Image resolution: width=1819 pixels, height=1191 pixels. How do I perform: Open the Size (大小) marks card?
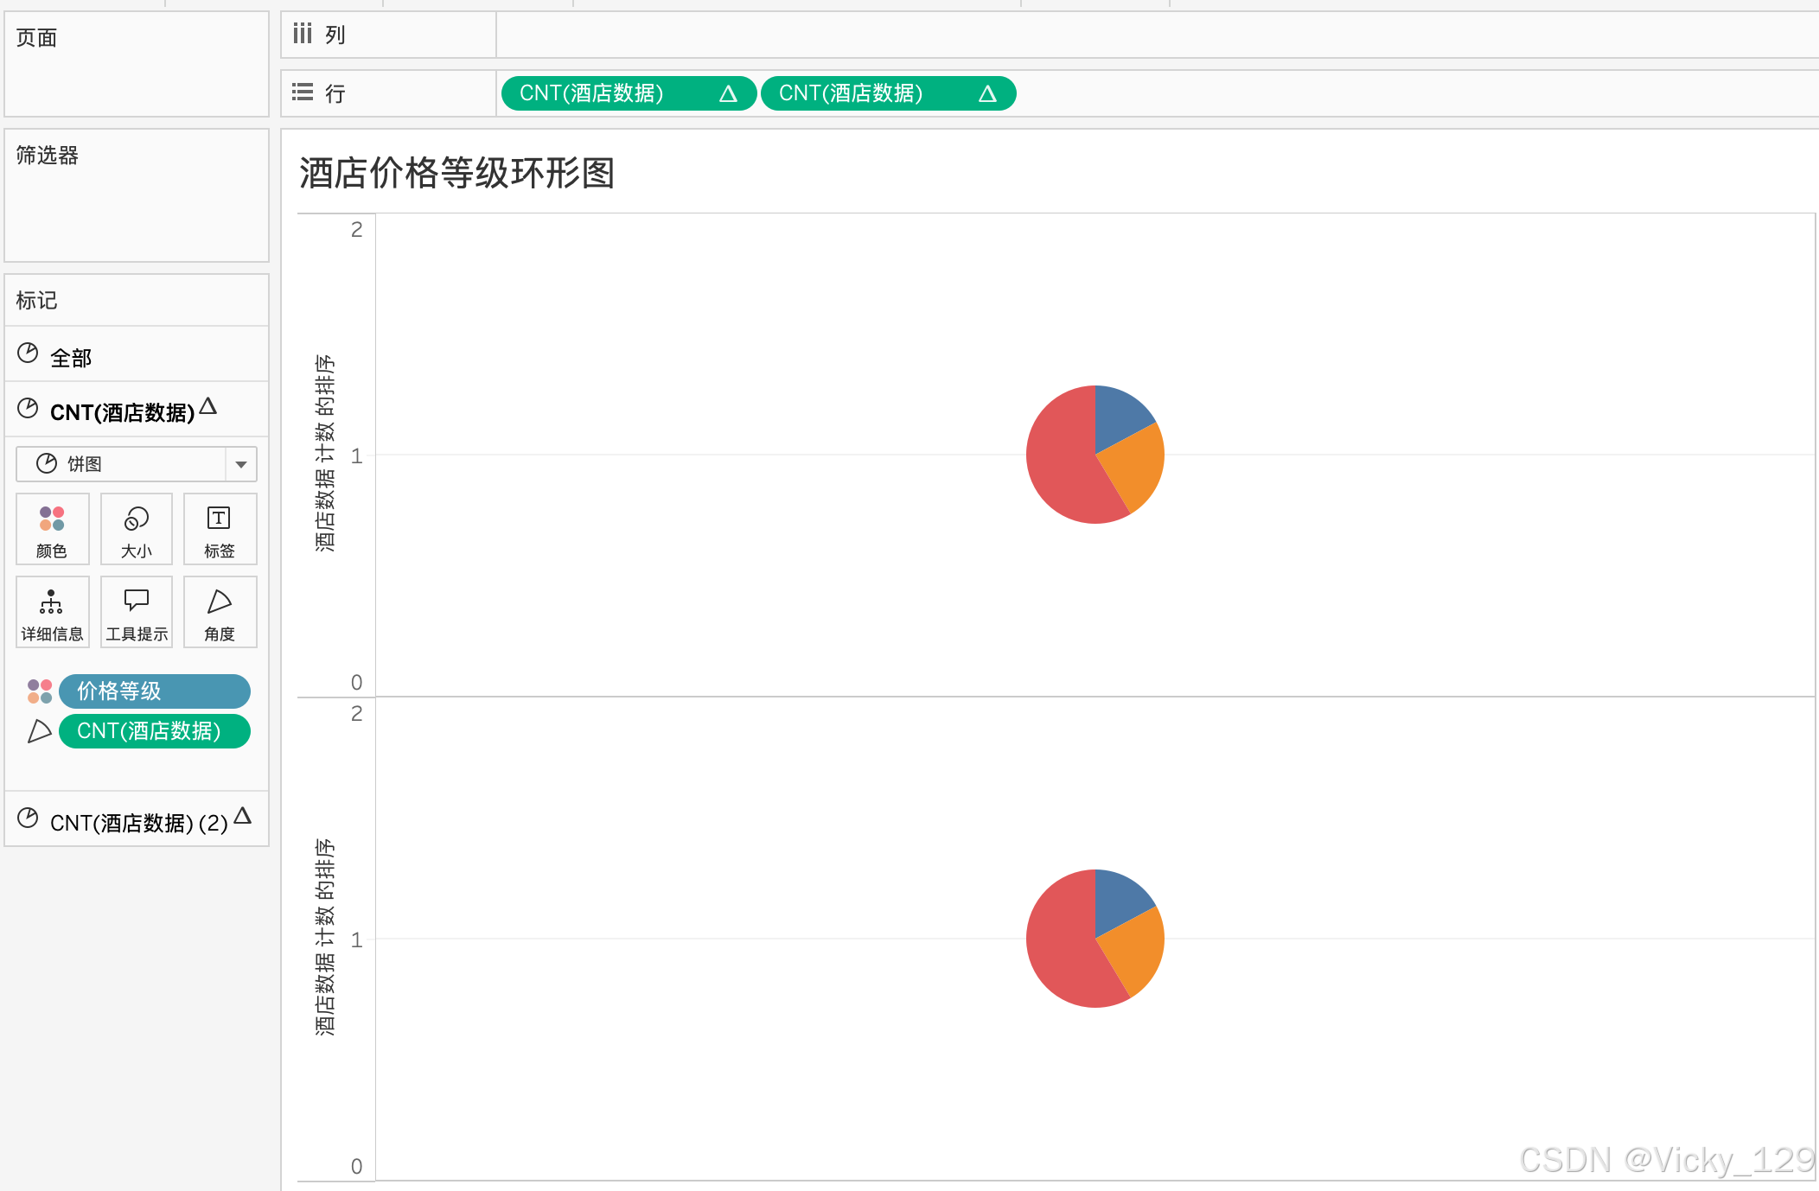137,529
